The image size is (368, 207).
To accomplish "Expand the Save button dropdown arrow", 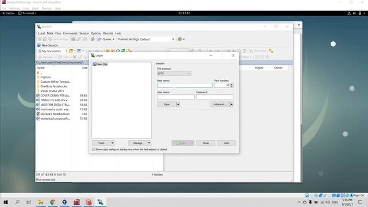I will [x=178, y=104].
